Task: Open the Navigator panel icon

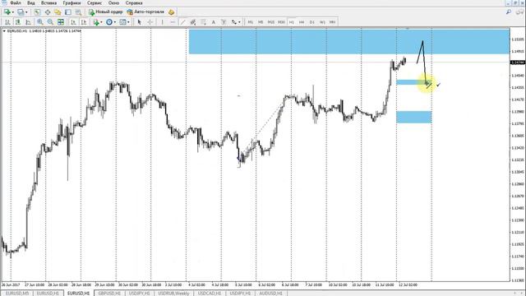Action: click(x=58, y=12)
